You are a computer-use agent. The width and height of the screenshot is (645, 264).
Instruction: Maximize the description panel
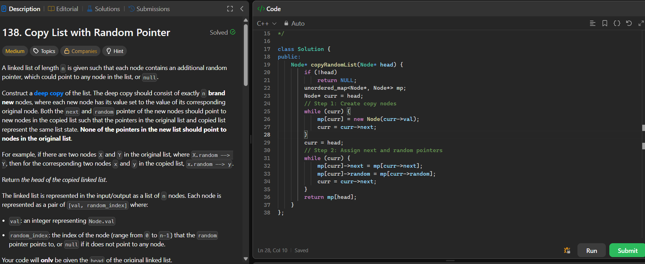point(230,9)
